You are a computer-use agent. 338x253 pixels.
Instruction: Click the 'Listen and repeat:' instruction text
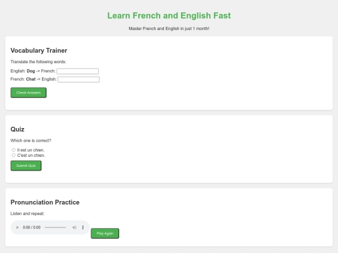(28, 214)
